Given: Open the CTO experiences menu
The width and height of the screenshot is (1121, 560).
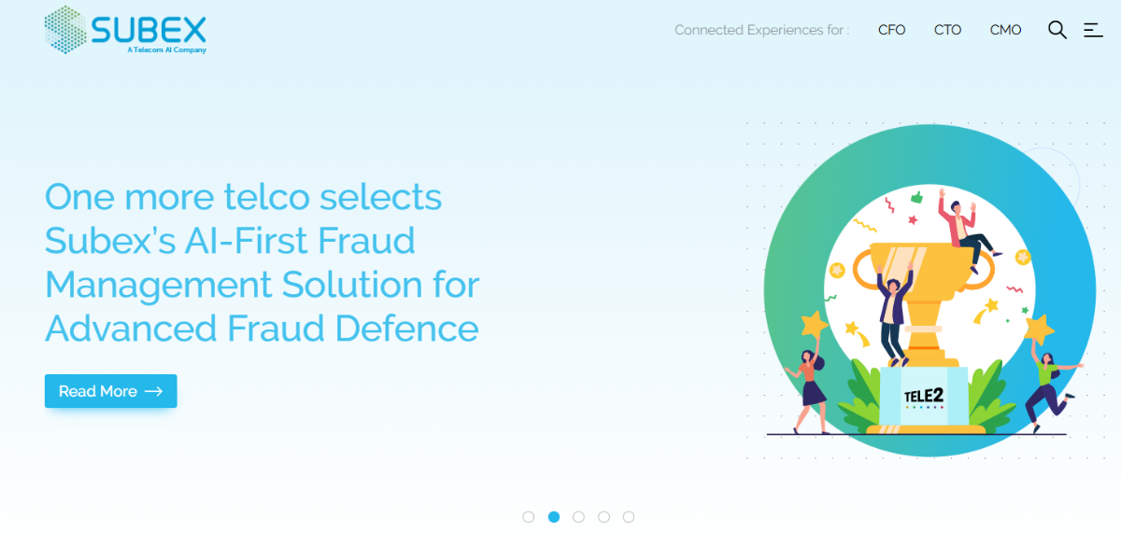Looking at the screenshot, I should tap(947, 30).
